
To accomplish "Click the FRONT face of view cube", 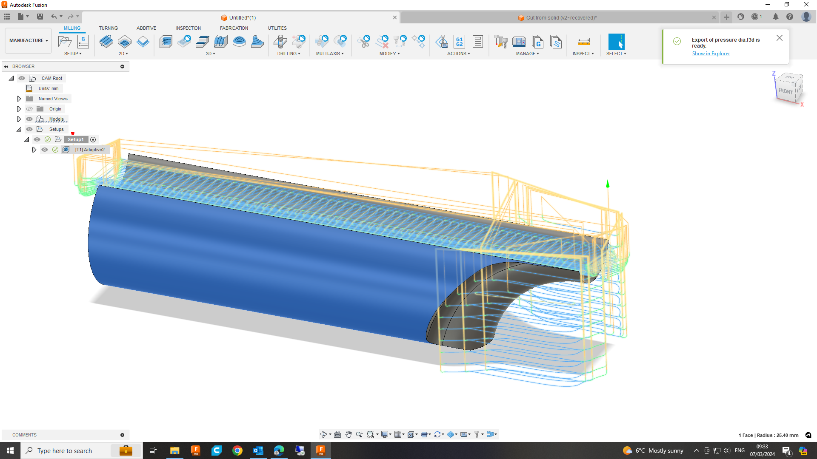I will click(786, 91).
